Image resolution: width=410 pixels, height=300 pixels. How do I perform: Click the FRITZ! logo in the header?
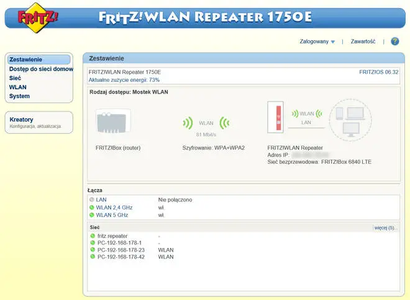click(38, 18)
